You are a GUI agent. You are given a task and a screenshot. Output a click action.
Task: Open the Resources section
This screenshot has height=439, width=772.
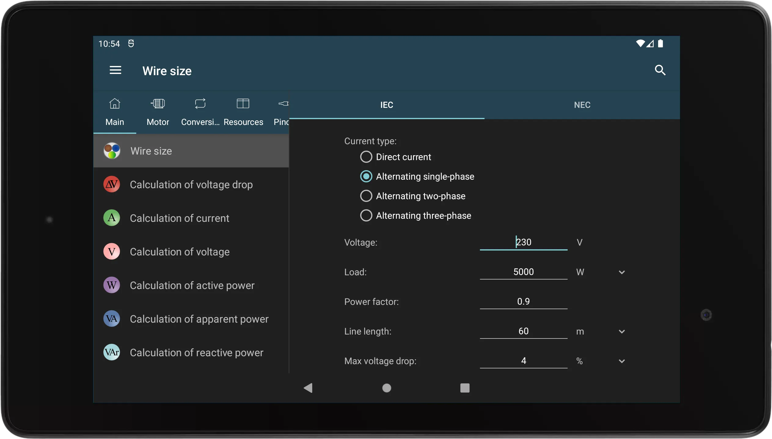(243, 111)
